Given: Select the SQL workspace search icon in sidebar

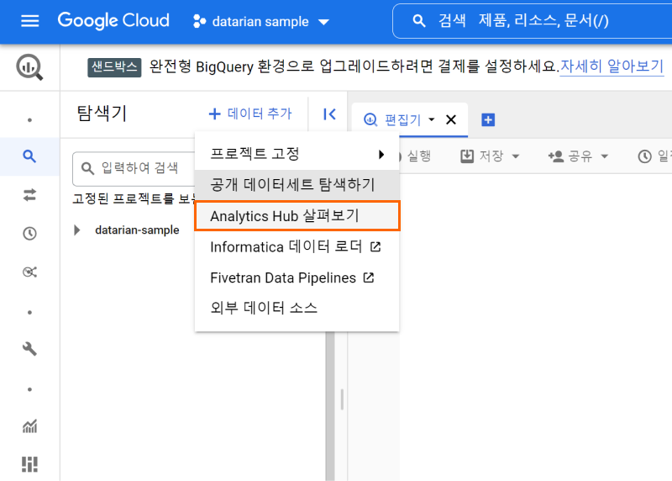Looking at the screenshot, I should click(x=29, y=156).
